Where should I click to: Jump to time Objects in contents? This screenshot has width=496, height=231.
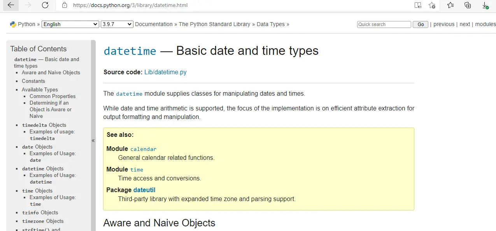pos(37,191)
